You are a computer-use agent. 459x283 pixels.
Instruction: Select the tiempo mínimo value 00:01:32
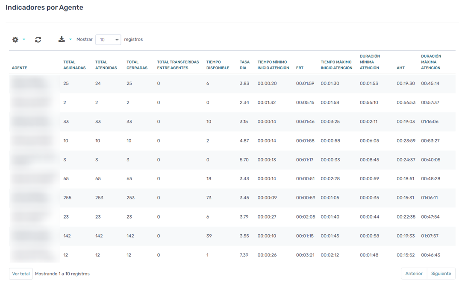coord(267,102)
